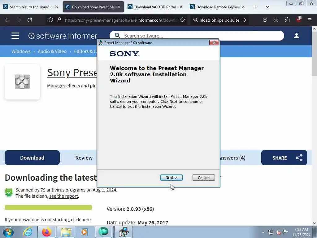Screen dimensions: 317x238
Task: Close the Download Remote Keyboard tab
Action: (x=243, y=7)
